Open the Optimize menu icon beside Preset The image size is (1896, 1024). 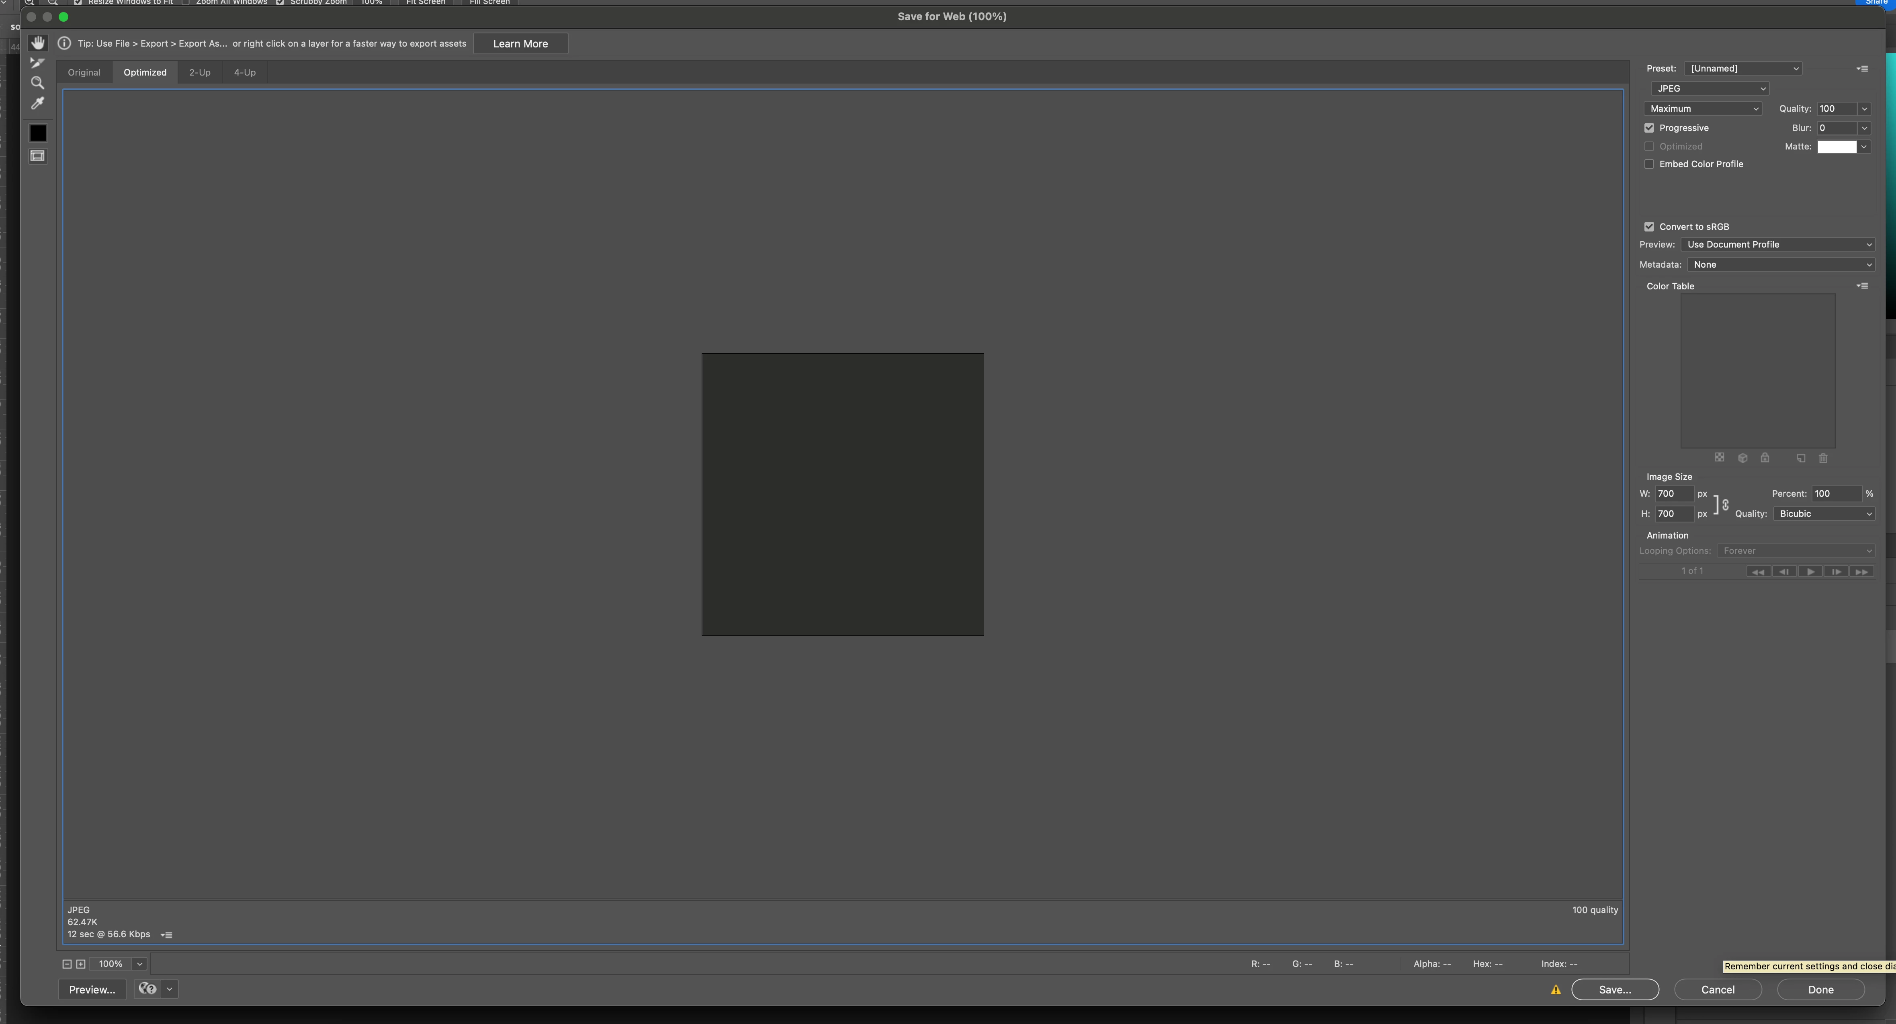click(x=1861, y=68)
